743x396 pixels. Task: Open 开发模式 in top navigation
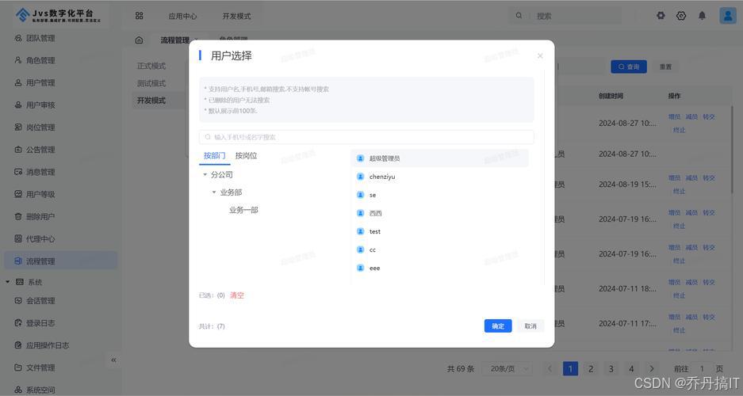(x=236, y=16)
